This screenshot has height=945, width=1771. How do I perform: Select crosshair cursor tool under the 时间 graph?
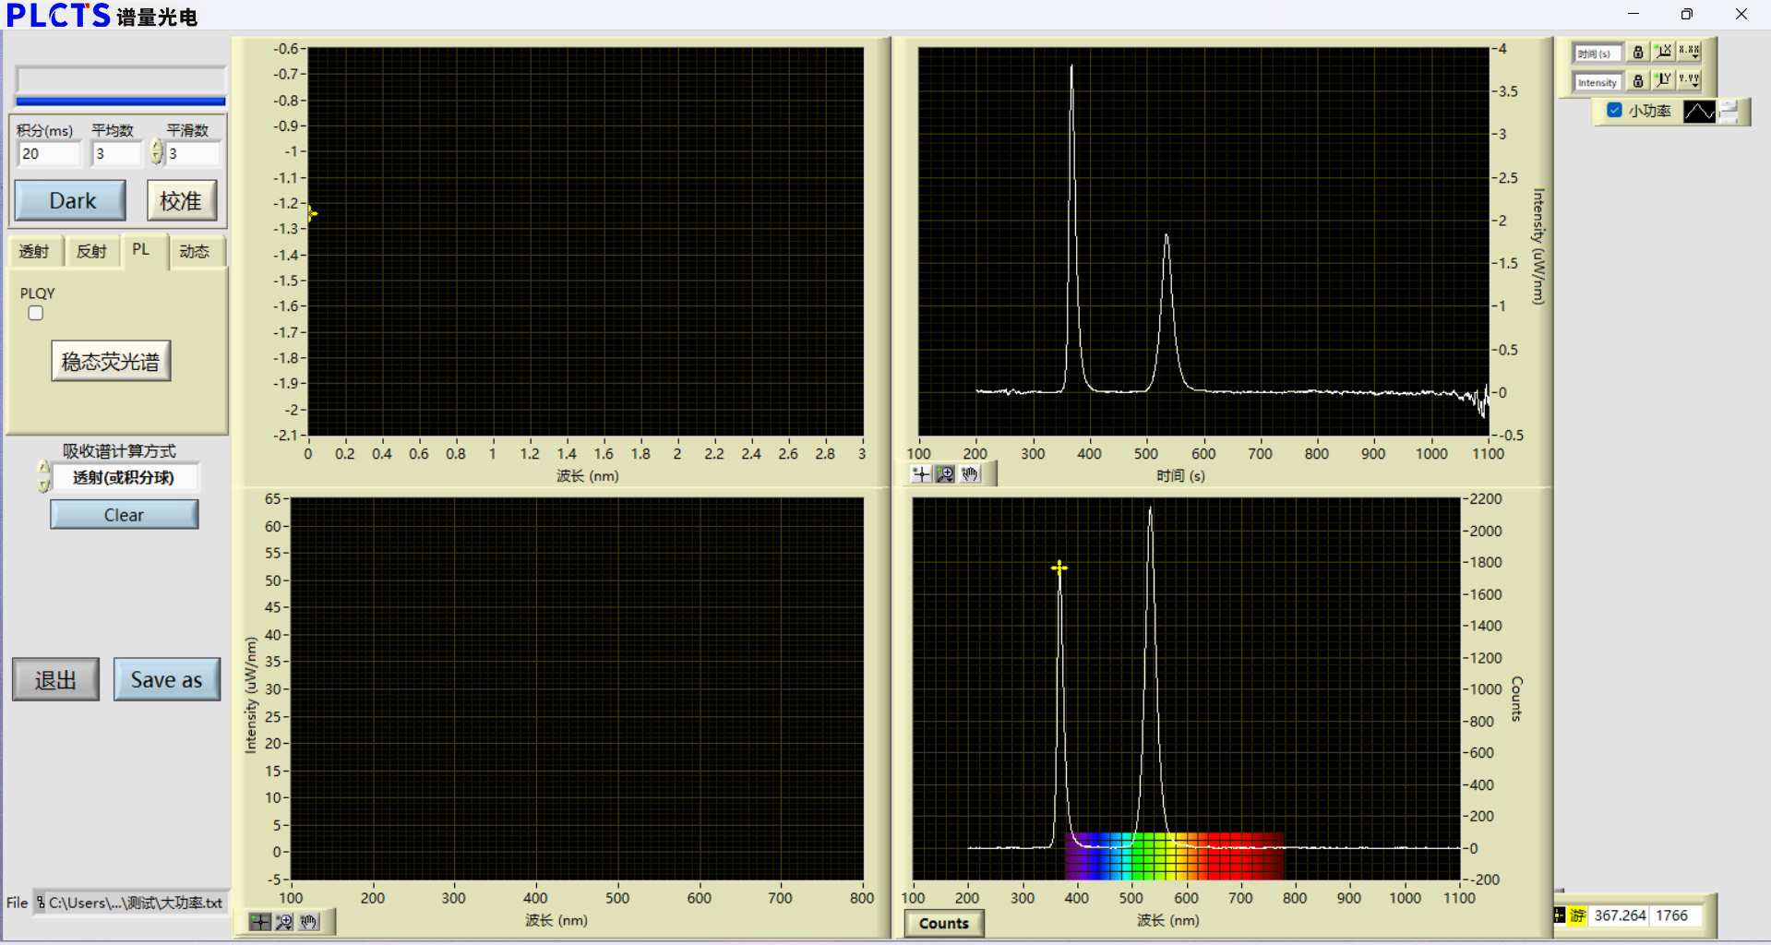(921, 474)
